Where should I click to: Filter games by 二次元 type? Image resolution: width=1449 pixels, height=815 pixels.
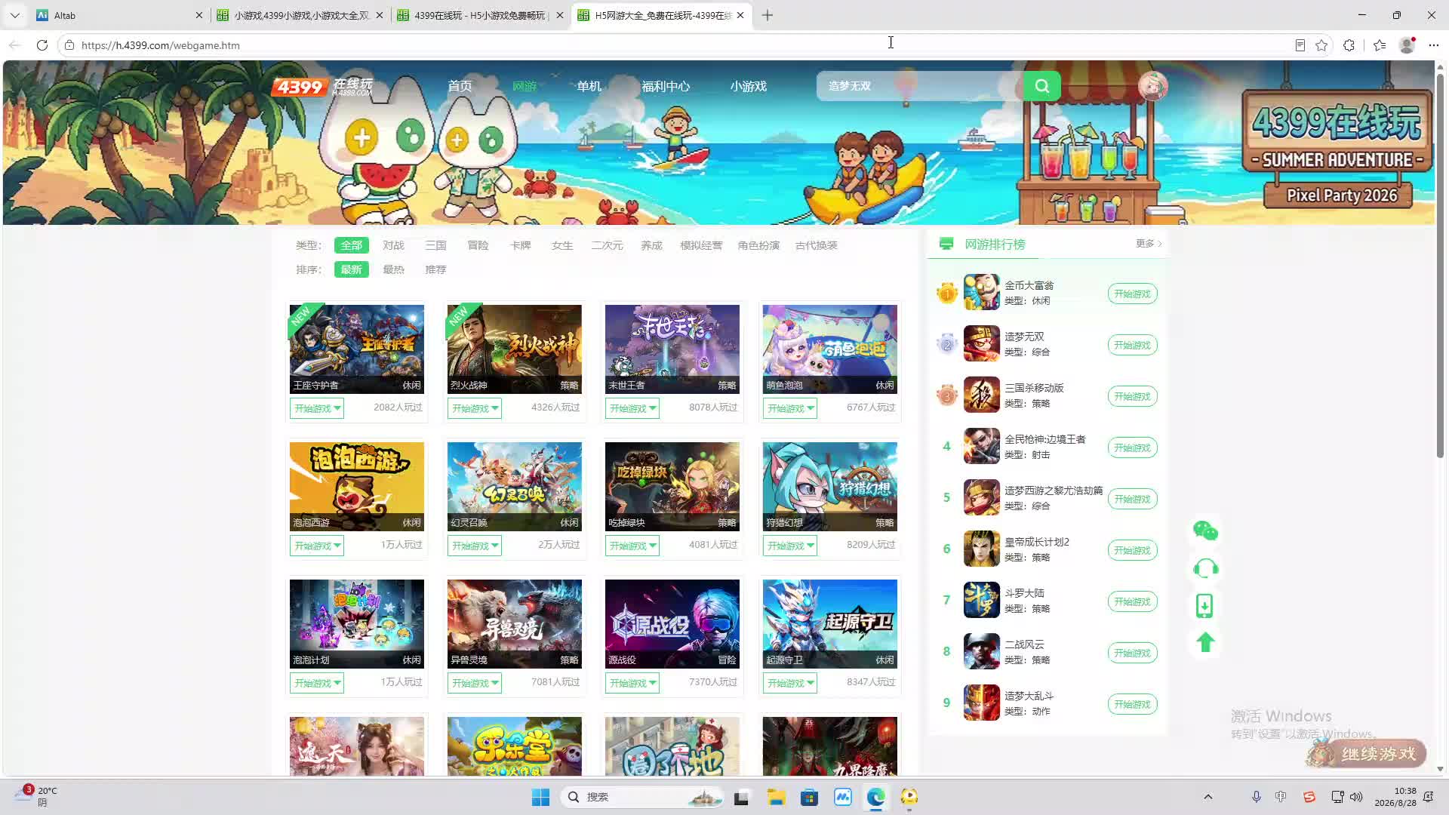pos(607,245)
